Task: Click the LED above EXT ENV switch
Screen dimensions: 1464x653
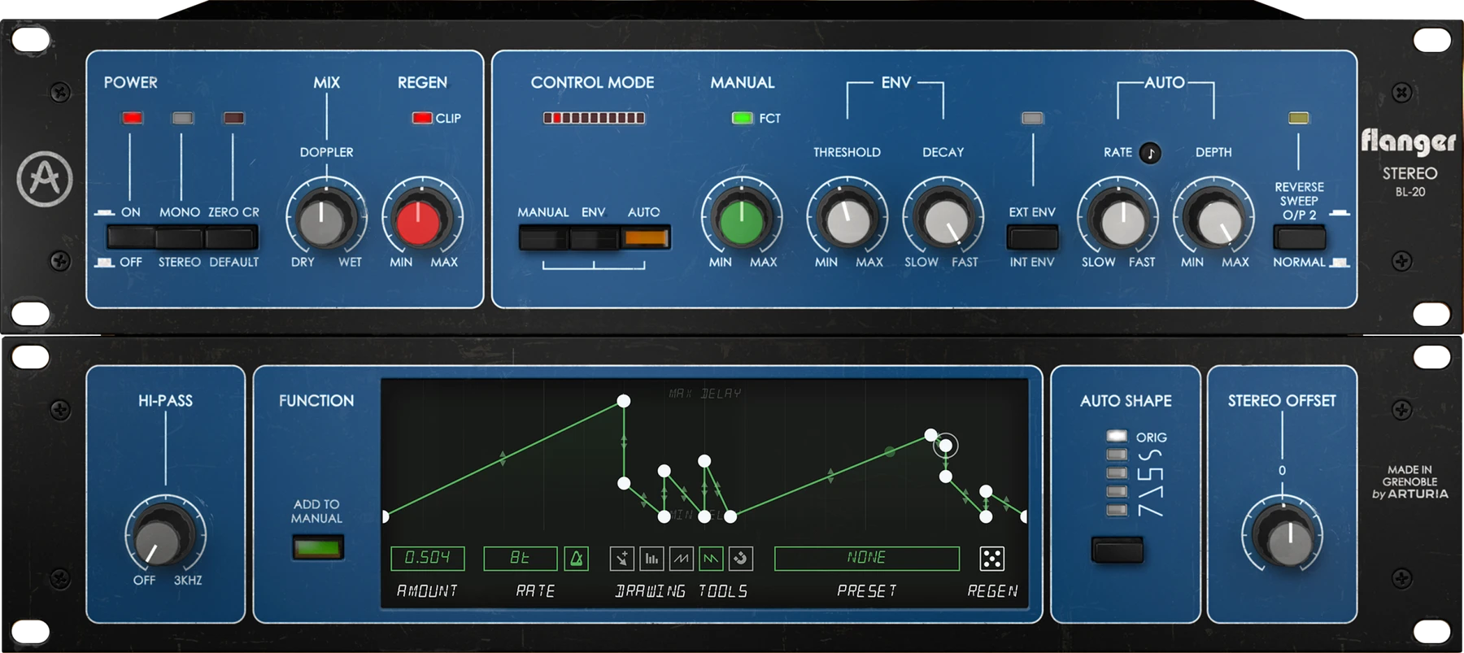Action: pos(1033,118)
